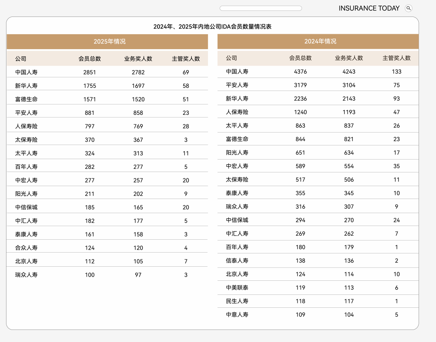The height and width of the screenshot is (342, 436).
Task: Click 会员总数 column header in 2025 table
Action: (x=90, y=59)
